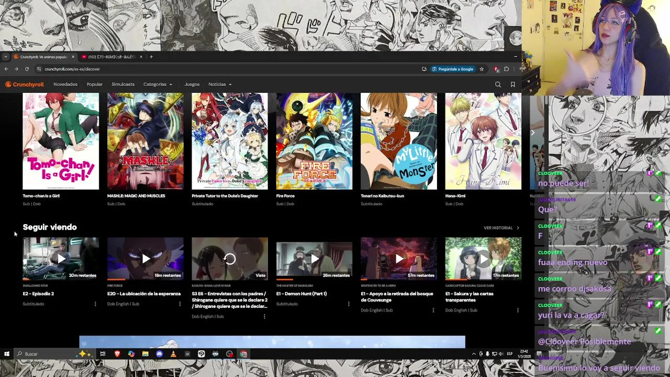Click the Seguir viendo heading

click(x=50, y=227)
